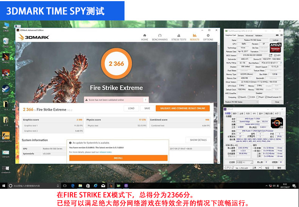
Task: Click the Graphics score value 2 390
Action: pyautogui.click(x=79, y=120)
